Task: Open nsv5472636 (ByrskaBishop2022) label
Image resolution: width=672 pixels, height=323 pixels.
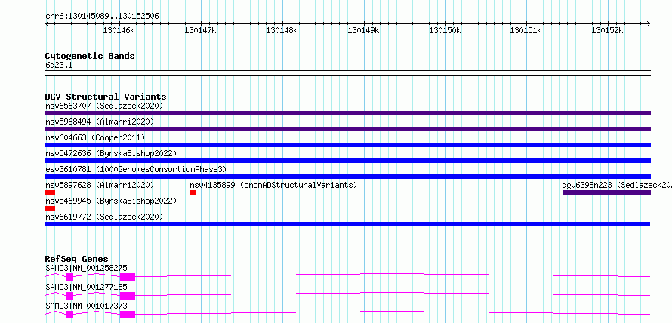Action: pos(111,153)
